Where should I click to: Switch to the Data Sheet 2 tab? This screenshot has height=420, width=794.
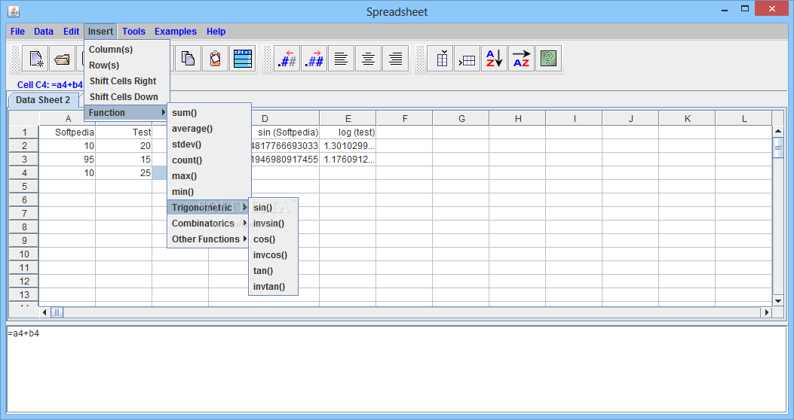point(43,100)
